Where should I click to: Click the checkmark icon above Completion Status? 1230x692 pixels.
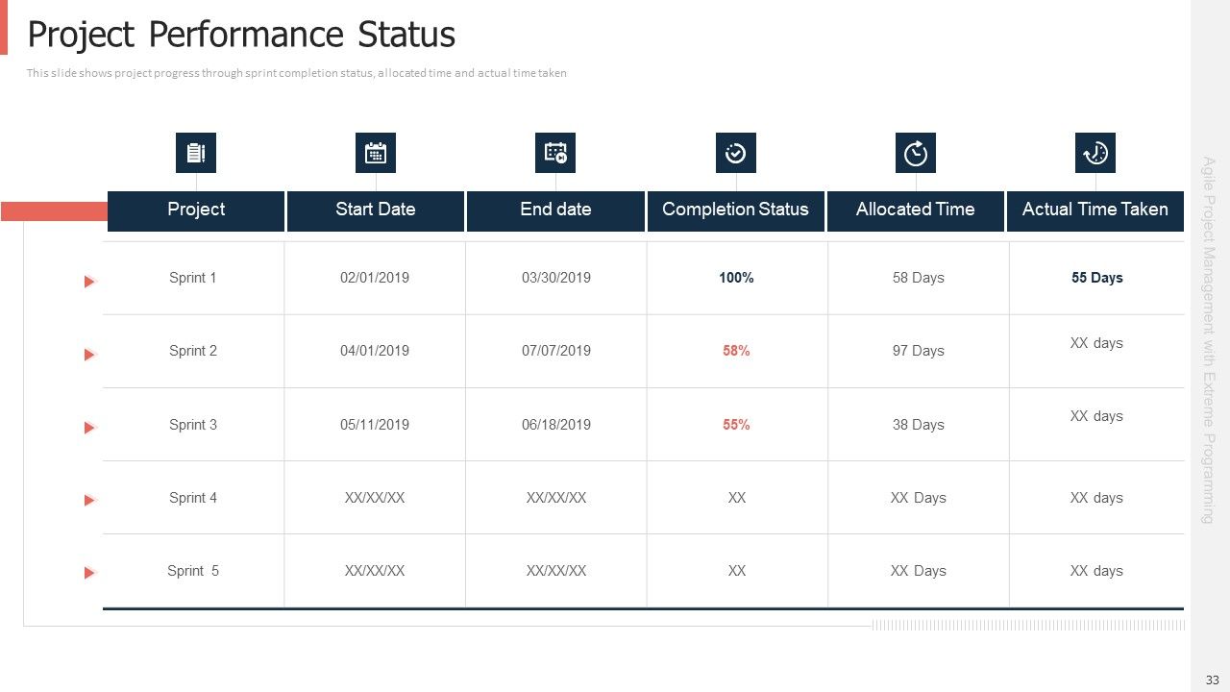coord(736,153)
